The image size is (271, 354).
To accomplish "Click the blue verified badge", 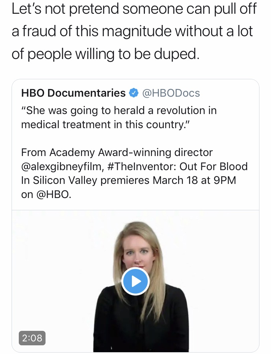I will coord(134,93).
